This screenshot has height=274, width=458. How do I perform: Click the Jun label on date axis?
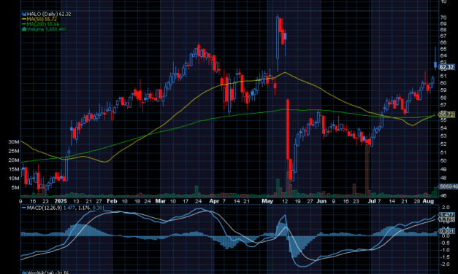coord(321,201)
